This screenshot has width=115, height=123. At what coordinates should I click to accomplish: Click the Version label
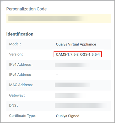point(16,54)
